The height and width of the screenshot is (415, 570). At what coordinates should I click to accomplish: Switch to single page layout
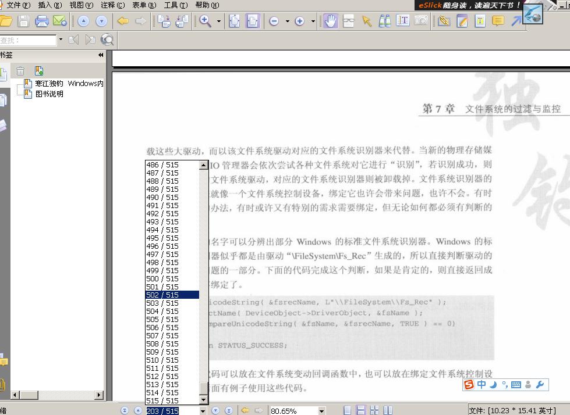(x=348, y=410)
